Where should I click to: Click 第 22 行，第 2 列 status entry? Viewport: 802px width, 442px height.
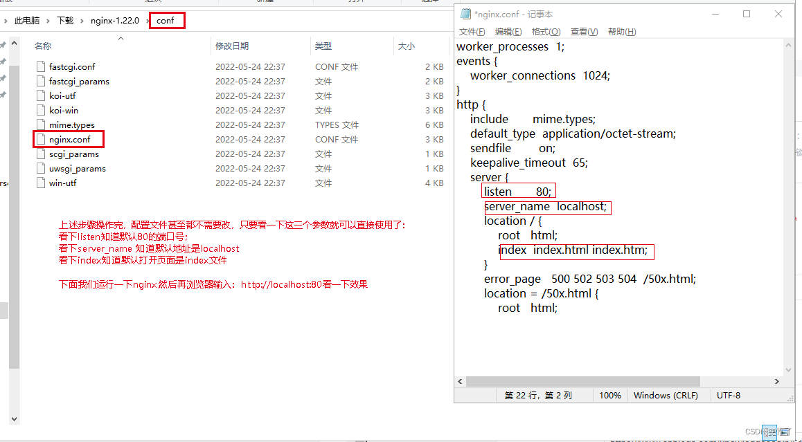coord(538,396)
